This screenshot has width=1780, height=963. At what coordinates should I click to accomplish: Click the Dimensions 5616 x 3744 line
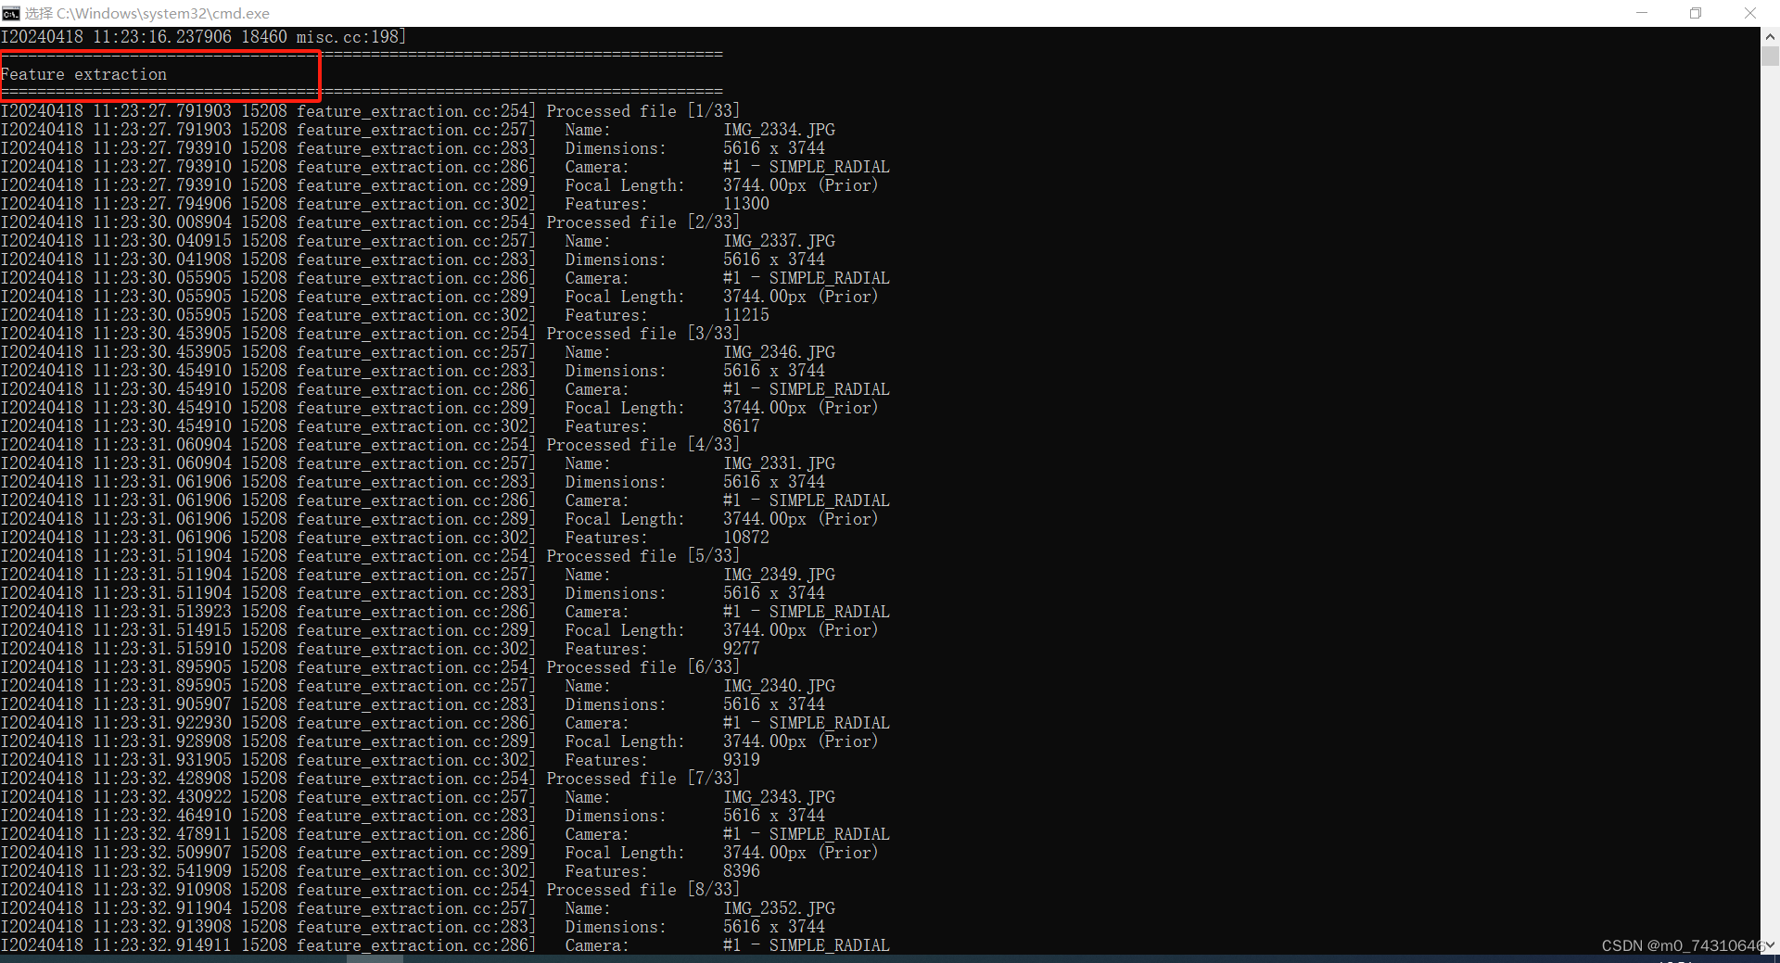point(693,147)
